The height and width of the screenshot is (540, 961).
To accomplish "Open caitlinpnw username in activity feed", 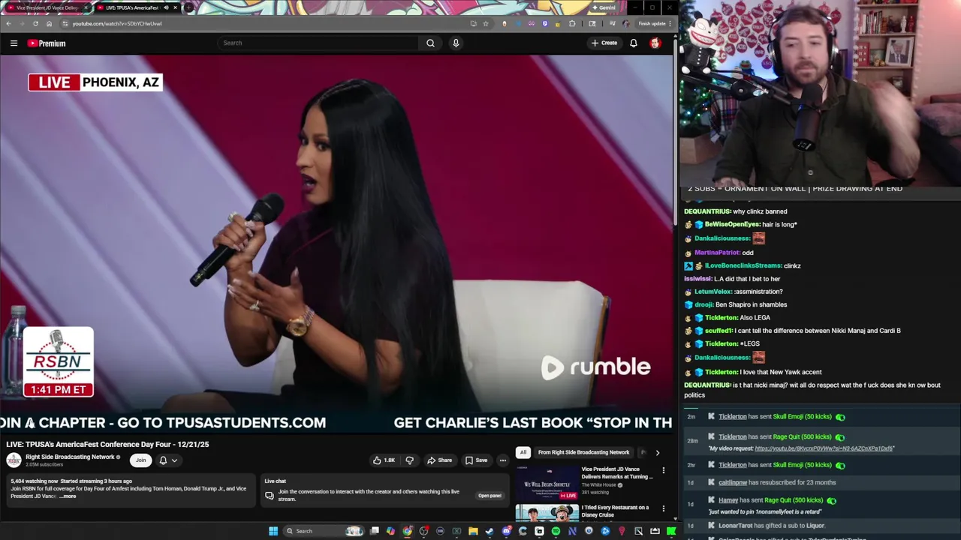I will click(x=732, y=483).
